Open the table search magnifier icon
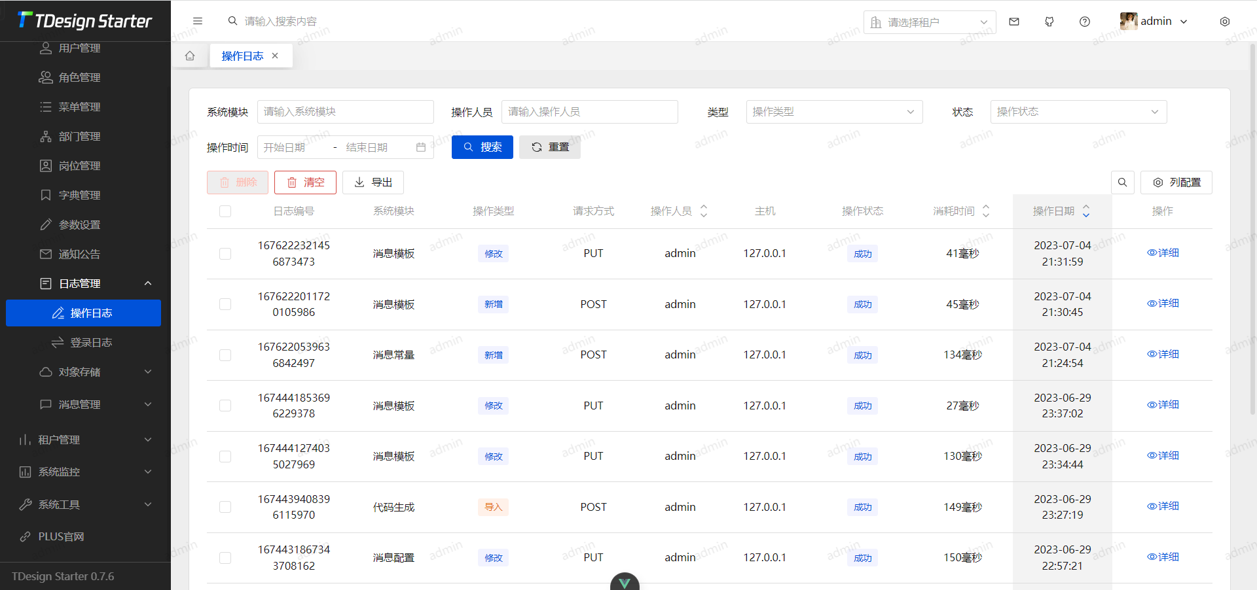The image size is (1257, 590). click(x=1122, y=182)
